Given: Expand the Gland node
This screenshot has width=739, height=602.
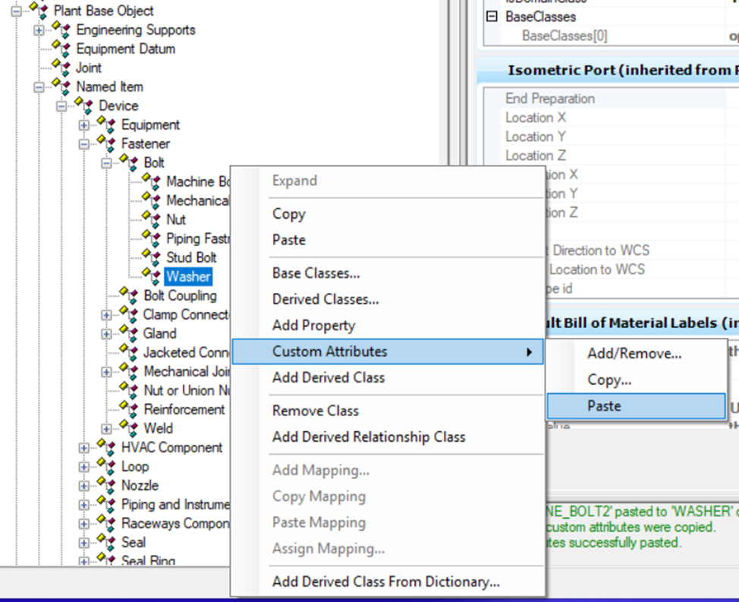Looking at the screenshot, I should pyautogui.click(x=106, y=334).
